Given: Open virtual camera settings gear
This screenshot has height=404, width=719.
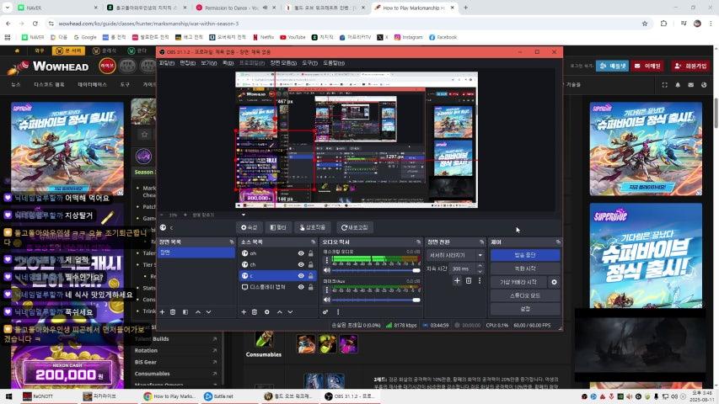Looking at the screenshot, I should coord(554,282).
